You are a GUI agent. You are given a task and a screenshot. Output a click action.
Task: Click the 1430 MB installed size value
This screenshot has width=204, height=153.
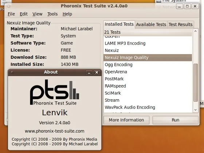click(x=70, y=64)
